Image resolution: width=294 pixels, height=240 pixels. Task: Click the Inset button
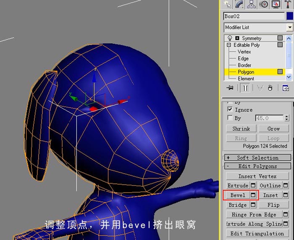270,195
